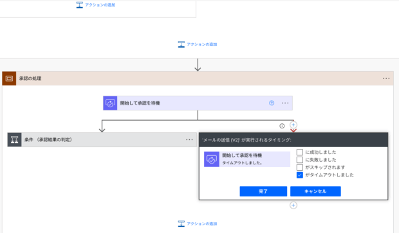
Task: Click the 条件 condition icon
Action: 15,139
